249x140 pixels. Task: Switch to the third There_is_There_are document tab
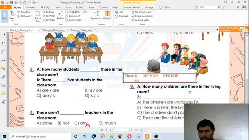pyautogui.click(x=82, y=30)
